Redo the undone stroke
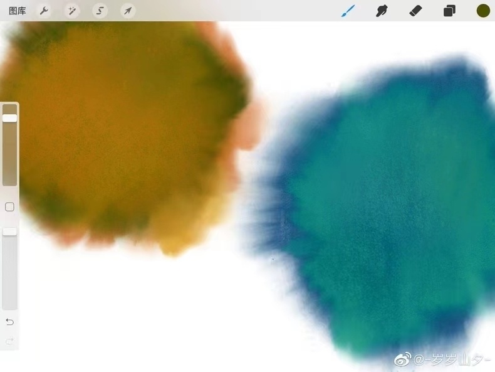The image size is (495, 372). point(10,341)
